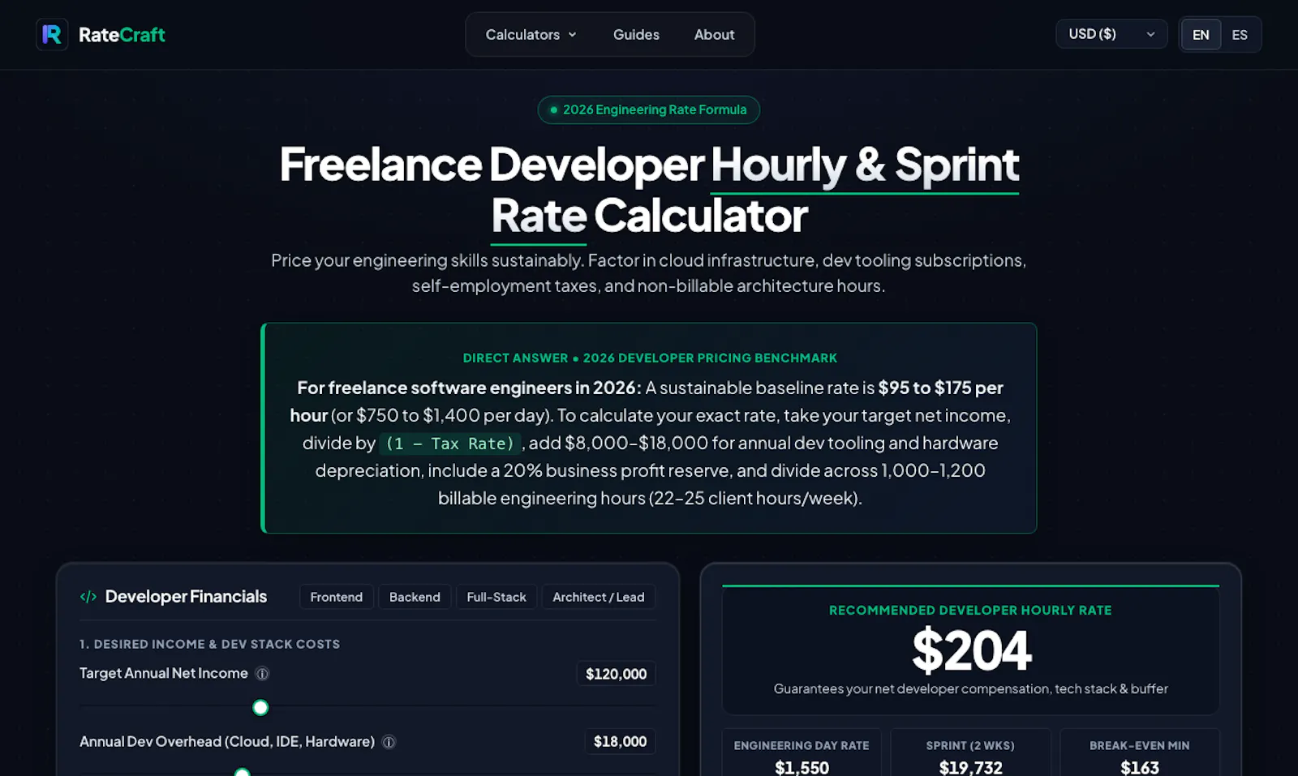Choose the Full-Stack preset button
Screen dimensions: 1298x776
(496, 597)
